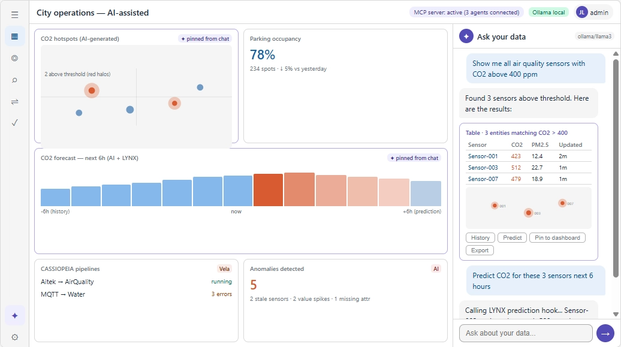Focus the Ask about your data input
Image resolution: width=621 pixels, height=347 pixels.
click(x=525, y=333)
